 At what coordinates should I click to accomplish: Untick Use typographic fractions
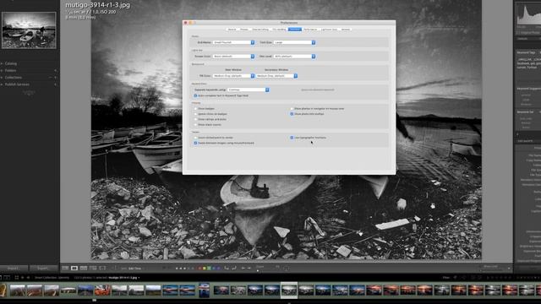click(292, 138)
